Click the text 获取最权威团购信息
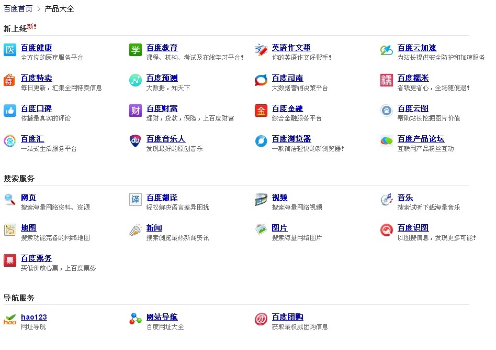Viewport: 496px width, 350px height. click(300, 327)
